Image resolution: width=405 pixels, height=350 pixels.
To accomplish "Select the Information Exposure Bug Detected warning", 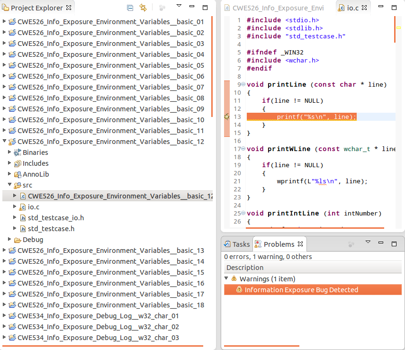I will pos(313,290).
